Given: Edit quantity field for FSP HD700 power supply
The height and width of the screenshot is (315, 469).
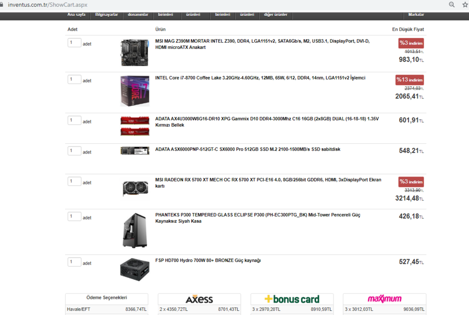Looking at the screenshot, I should [74, 262].
